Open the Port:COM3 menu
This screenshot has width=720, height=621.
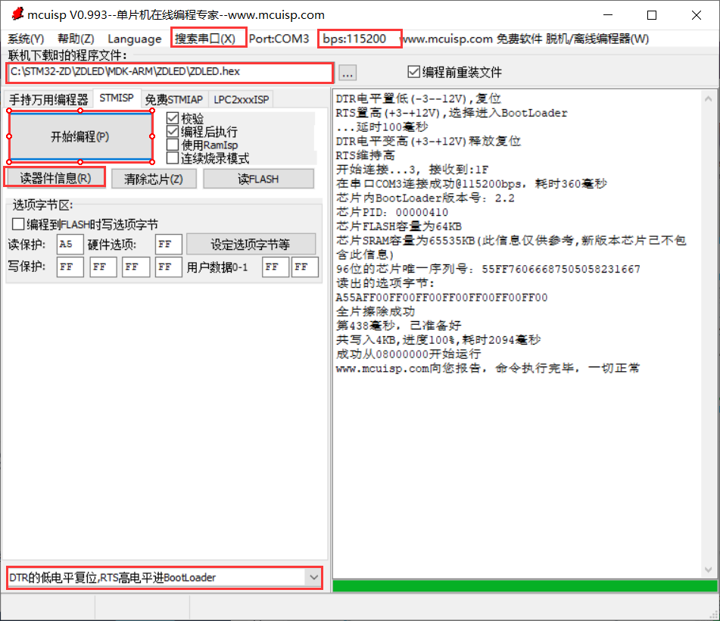[279, 39]
